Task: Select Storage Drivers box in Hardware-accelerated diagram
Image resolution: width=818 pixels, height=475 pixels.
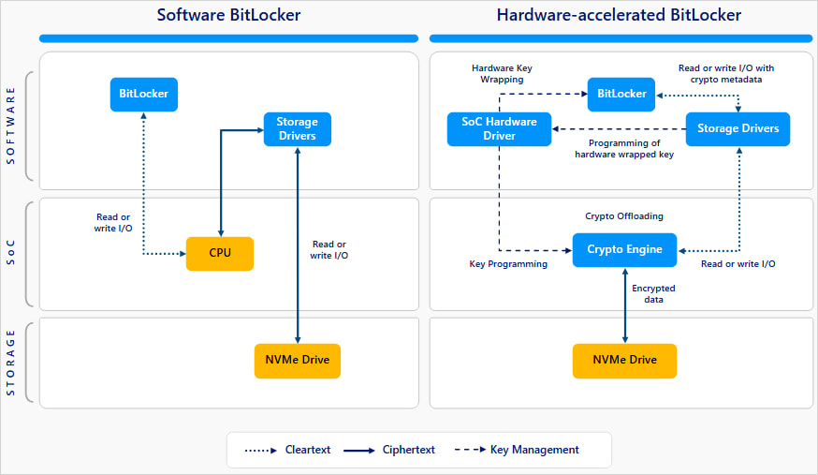Action: click(738, 129)
